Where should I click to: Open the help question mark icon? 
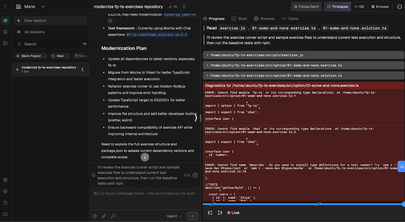click(x=5, y=203)
